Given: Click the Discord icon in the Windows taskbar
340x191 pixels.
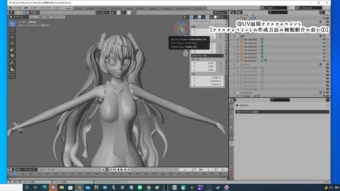Looking at the screenshot, I should pos(53,187).
